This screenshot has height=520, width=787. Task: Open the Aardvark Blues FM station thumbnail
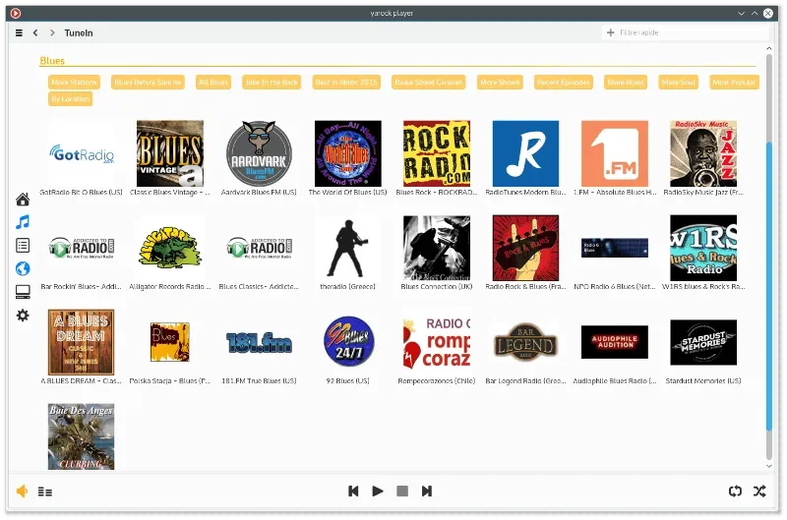point(259,153)
